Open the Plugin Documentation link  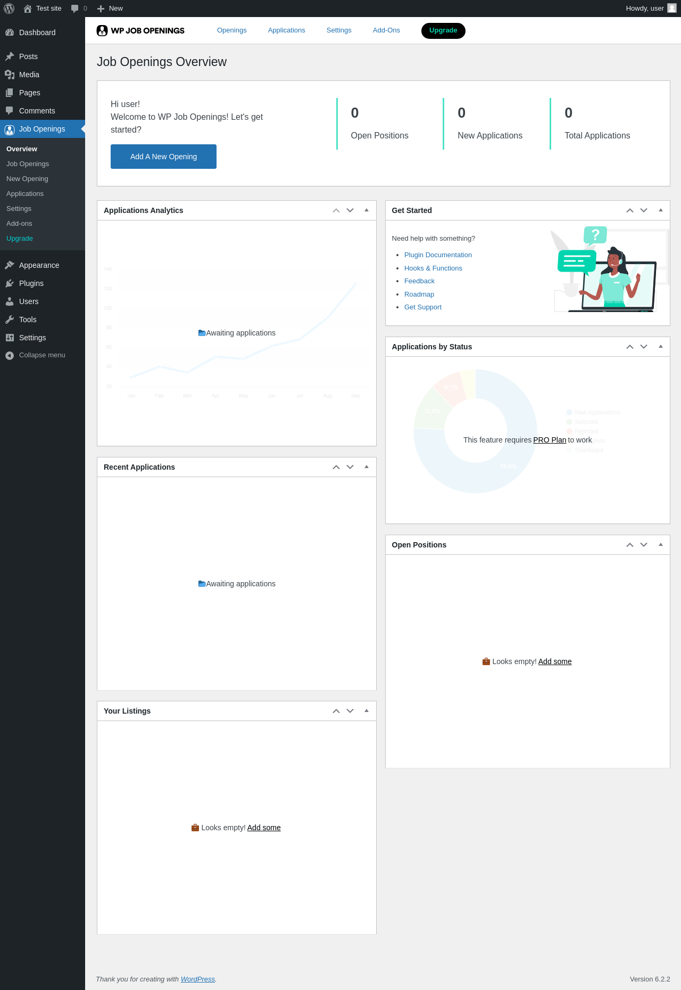point(438,255)
